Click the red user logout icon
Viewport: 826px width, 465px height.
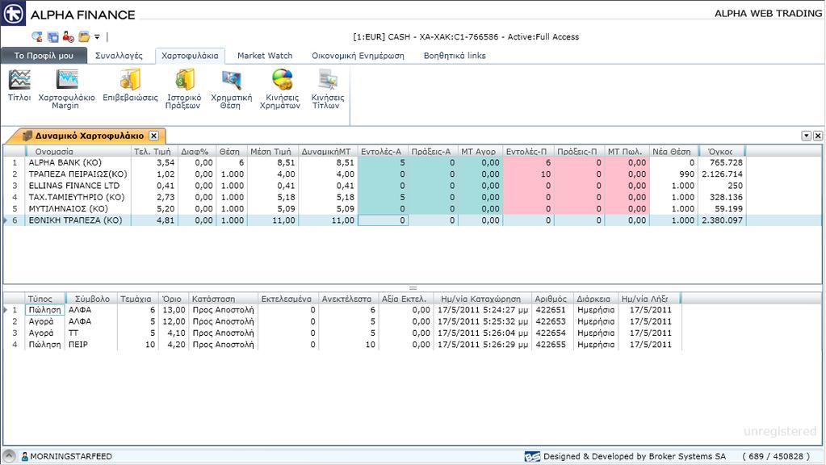(68, 37)
